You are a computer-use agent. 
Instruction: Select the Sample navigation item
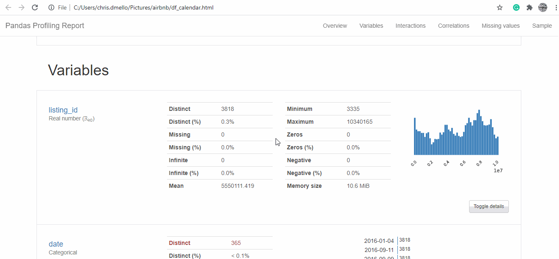[x=542, y=26]
